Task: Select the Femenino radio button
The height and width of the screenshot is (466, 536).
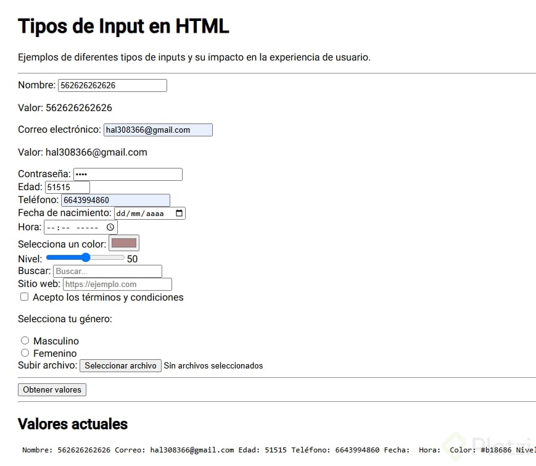Action: coord(25,353)
